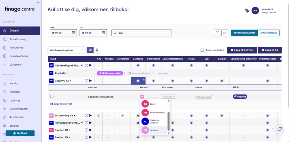Collapse DECSWE AB customer dropdown
This screenshot has height=142, width=289.
70,81
